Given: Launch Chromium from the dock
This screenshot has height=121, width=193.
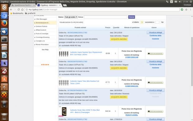Looking at the screenshot, I should [x=4, y=16].
